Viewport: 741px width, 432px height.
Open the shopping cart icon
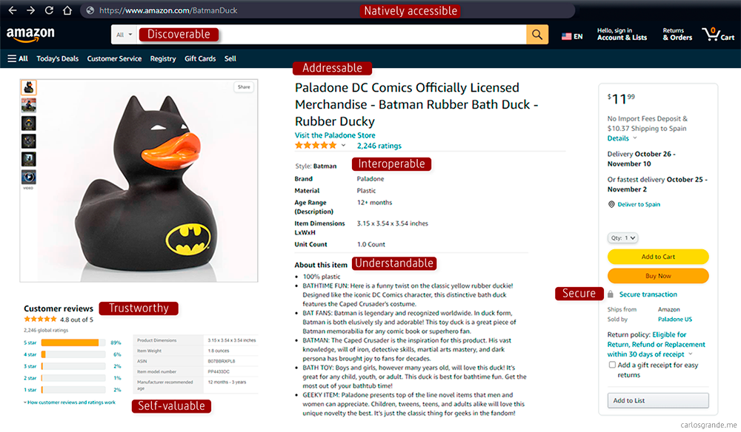717,34
